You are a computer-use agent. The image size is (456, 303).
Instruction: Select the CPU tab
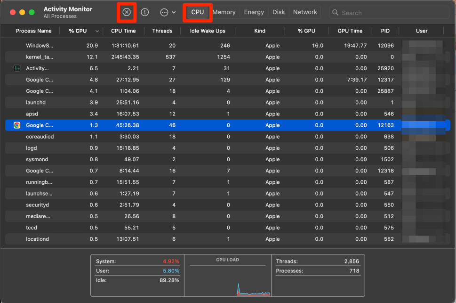pyautogui.click(x=198, y=12)
